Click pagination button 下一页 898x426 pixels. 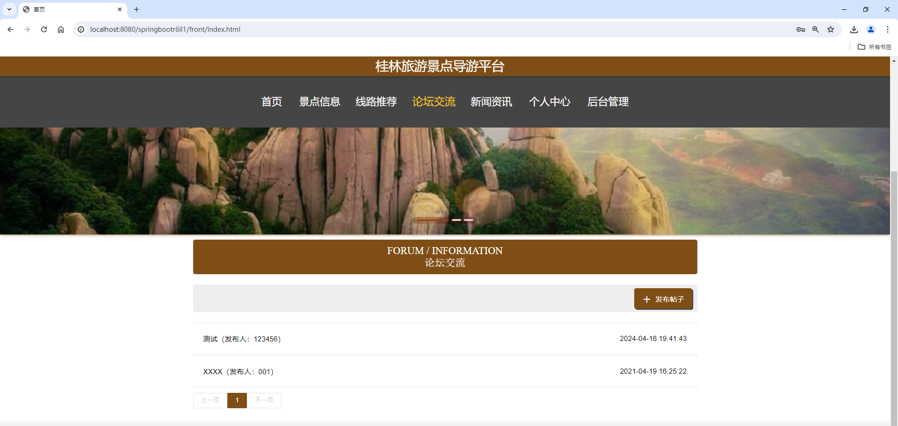coord(264,400)
